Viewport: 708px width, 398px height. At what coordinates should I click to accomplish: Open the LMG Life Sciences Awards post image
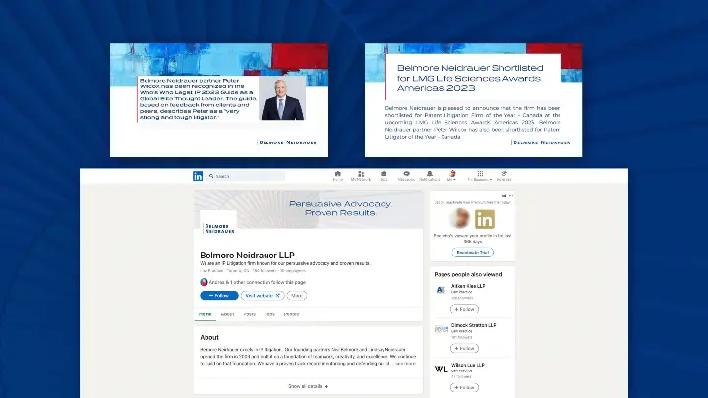pos(473,100)
